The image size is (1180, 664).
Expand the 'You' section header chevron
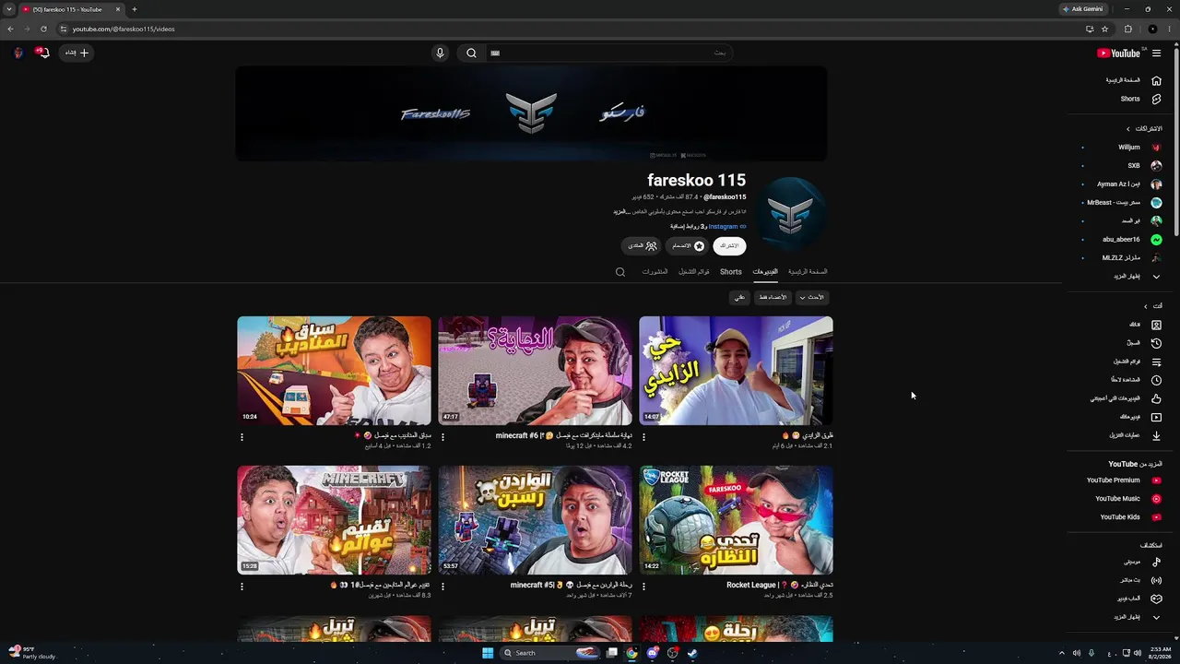tap(1146, 306)
